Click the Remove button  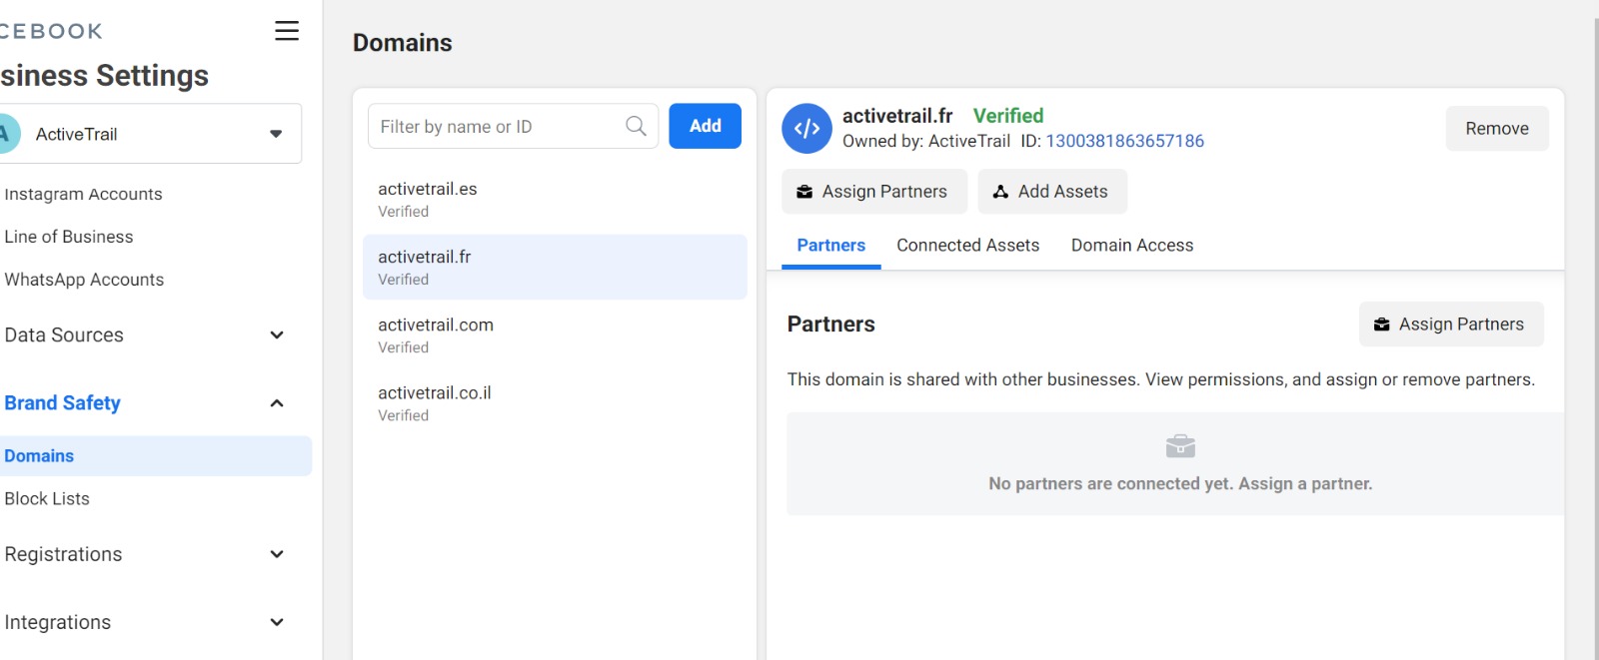tap(1497, 129)
